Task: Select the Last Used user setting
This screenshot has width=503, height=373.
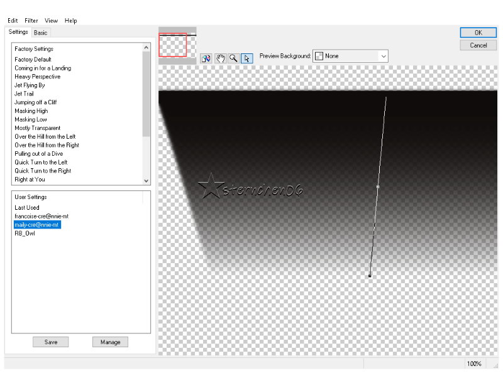Action: point(27,208)
